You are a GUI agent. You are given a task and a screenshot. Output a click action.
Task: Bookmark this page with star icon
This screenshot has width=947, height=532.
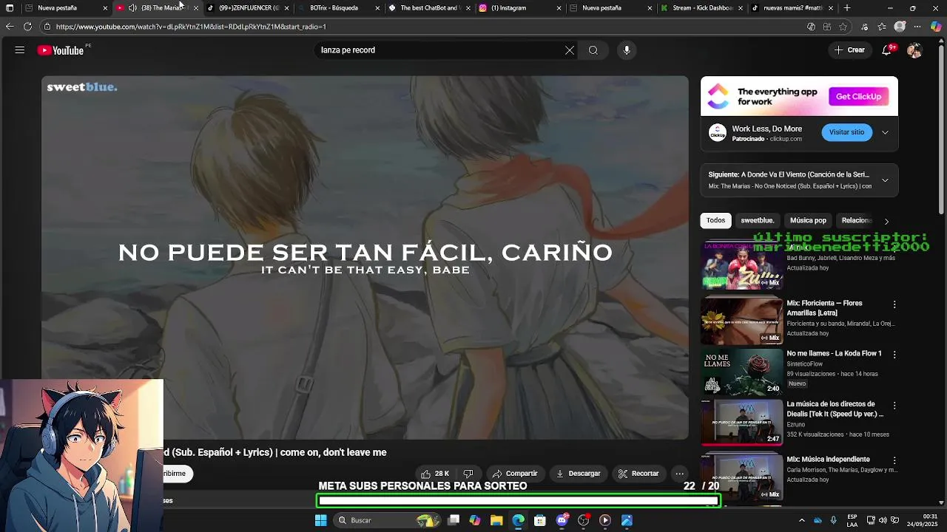843,27
